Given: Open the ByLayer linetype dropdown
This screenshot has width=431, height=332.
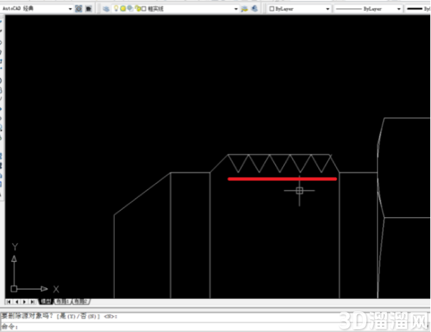Looking at the screenshot, I should (x=399, y=9).
